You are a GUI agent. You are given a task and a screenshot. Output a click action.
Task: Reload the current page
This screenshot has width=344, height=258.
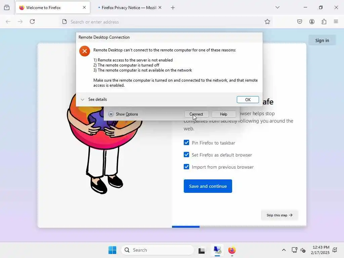pos(32,21)
